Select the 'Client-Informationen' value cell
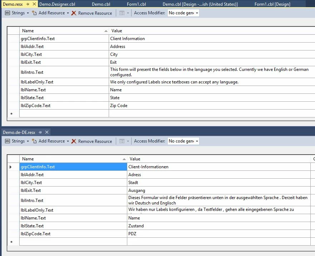Screen dimensions: 315x256 (219, 167)
